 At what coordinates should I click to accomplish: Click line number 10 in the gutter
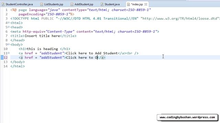5,49
